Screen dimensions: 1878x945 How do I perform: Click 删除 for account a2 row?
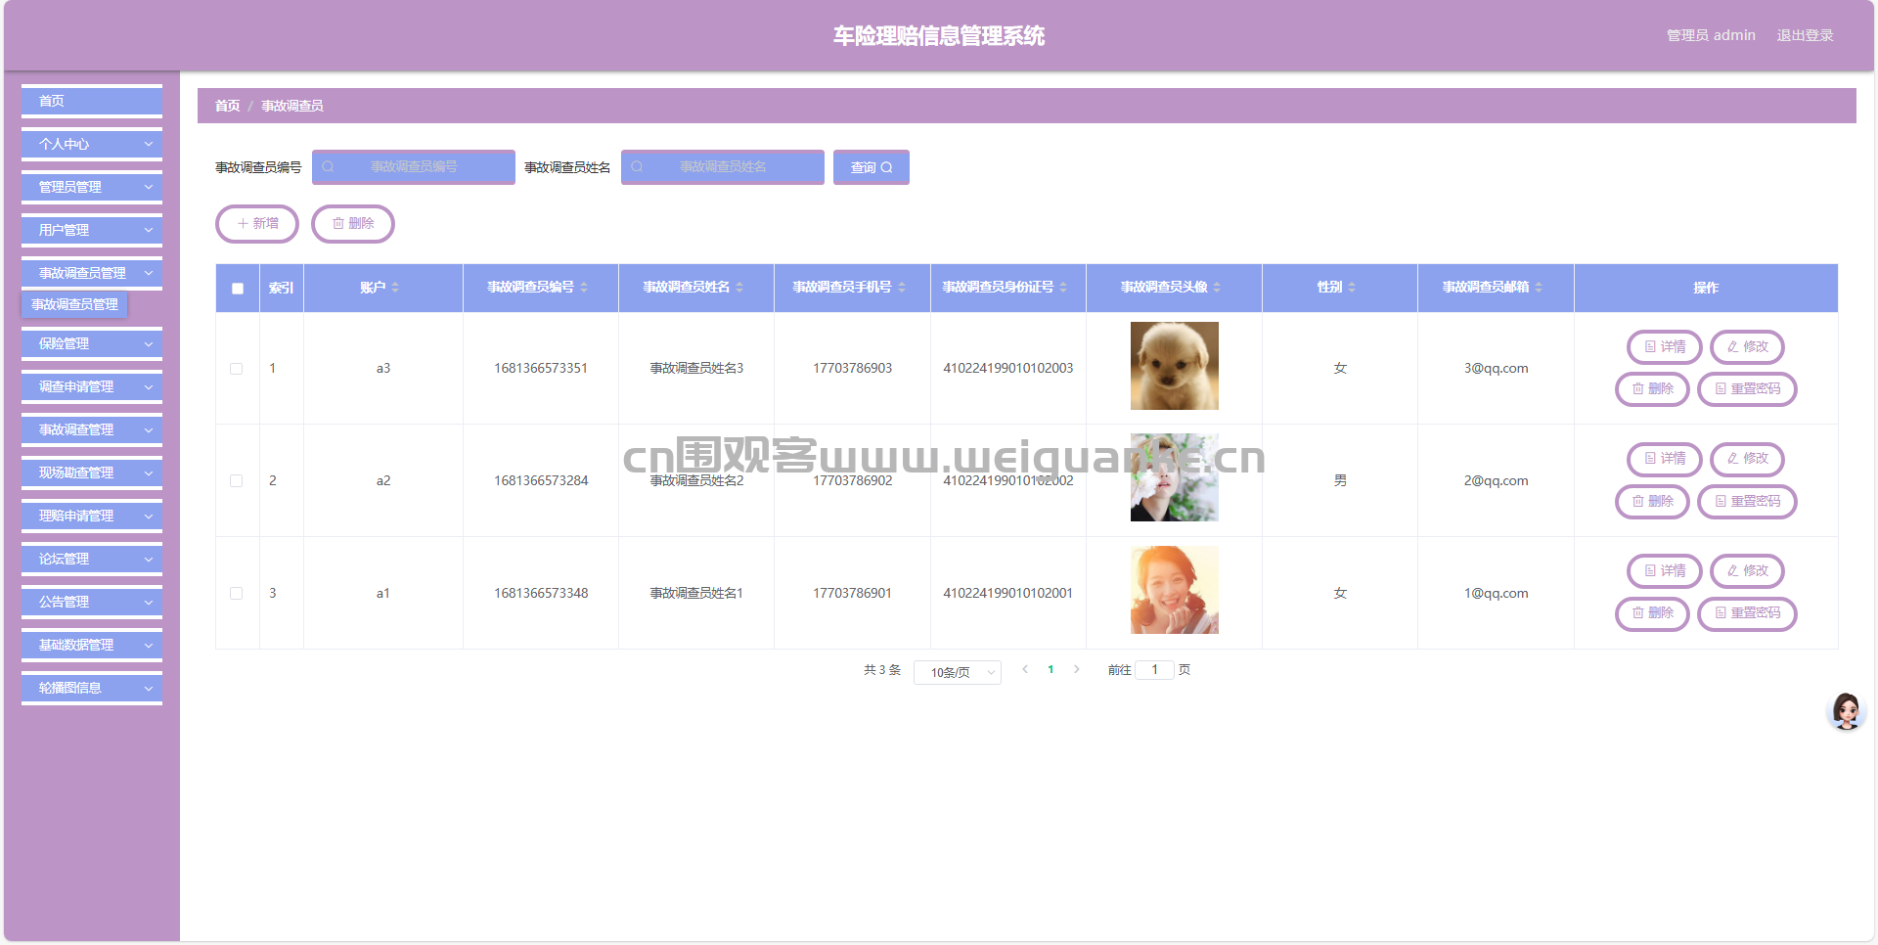(x=1652, y=502)
